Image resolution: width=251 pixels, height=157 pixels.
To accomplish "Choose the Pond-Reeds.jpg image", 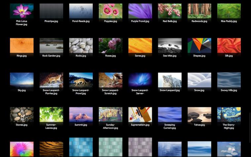I will pyautogui.click(x=81, y=11).
